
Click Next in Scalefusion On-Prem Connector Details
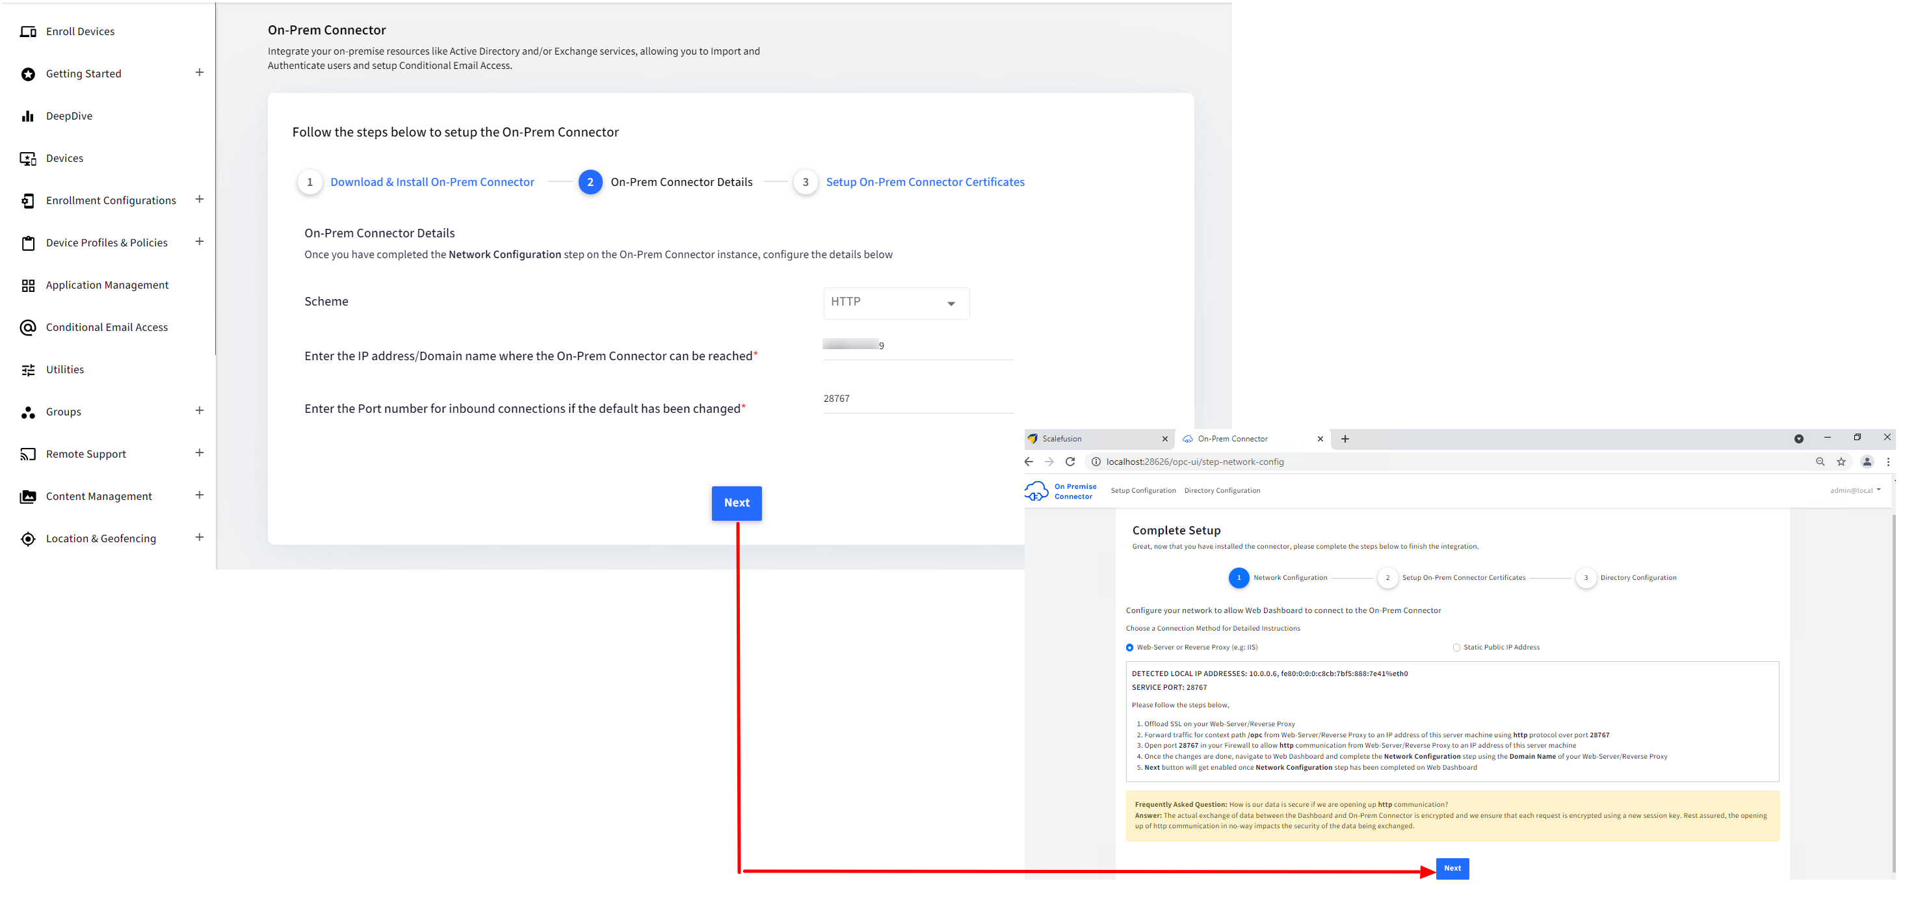click(x=737, y=503)
